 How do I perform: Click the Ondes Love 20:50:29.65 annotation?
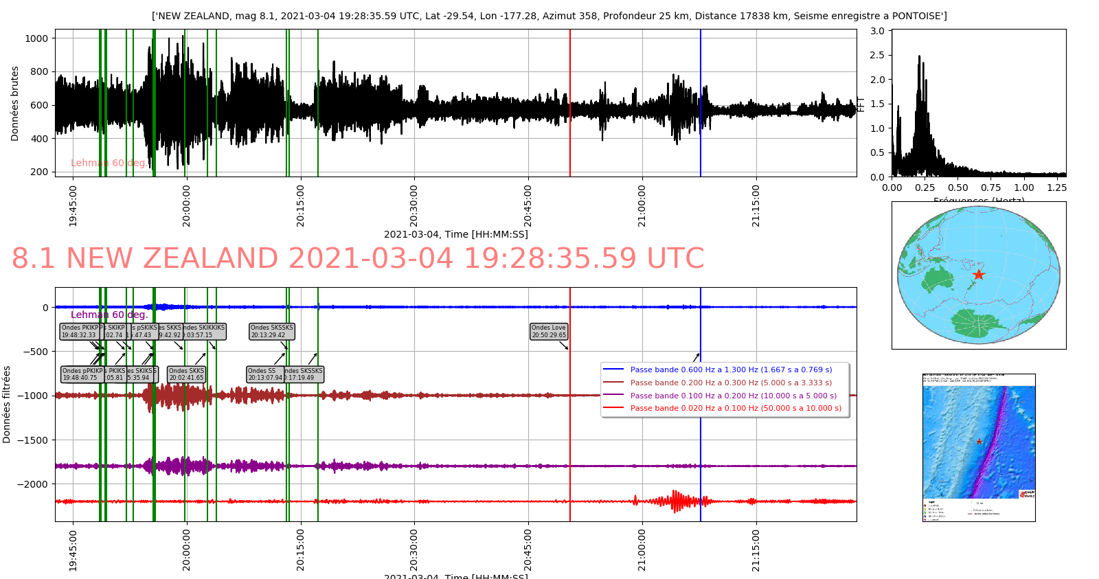click(x=548, y=332)
